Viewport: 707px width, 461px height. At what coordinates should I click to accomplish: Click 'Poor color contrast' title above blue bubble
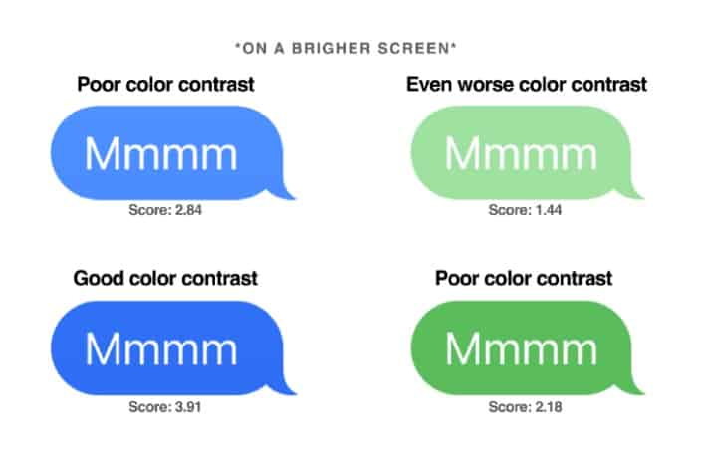pos(165,85)
